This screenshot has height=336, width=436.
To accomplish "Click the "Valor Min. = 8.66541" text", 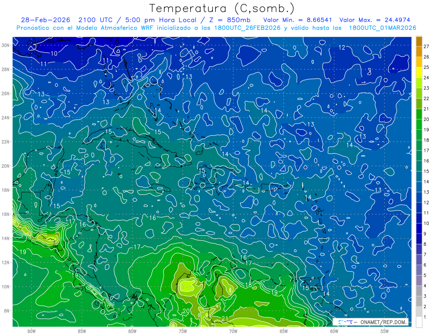I will (297, 20).
